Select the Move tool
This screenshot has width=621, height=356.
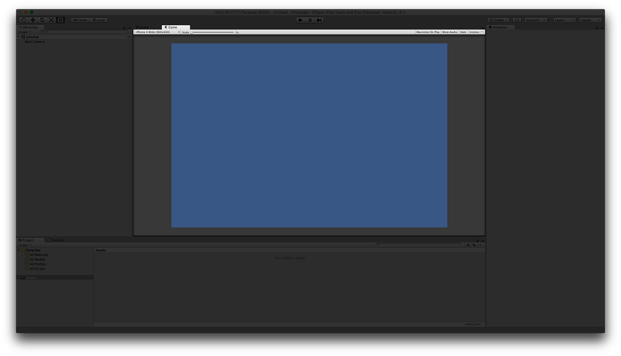coord(32,20)
